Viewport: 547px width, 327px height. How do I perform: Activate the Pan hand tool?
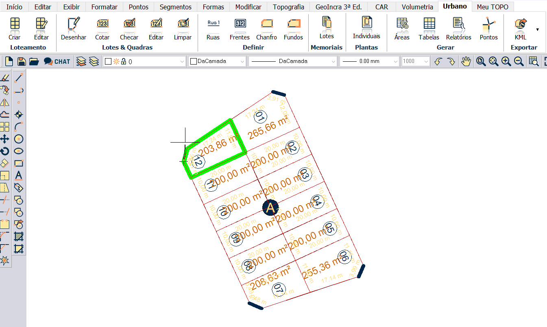tap(466, 61)
